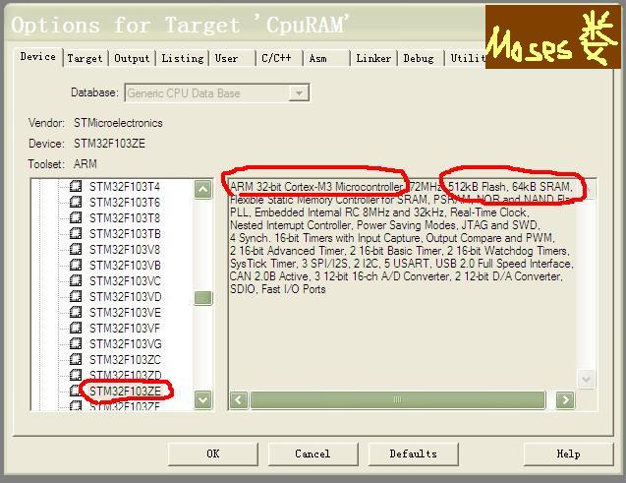Click chip icon beside STM32F103T4

[x=76, y=186]
